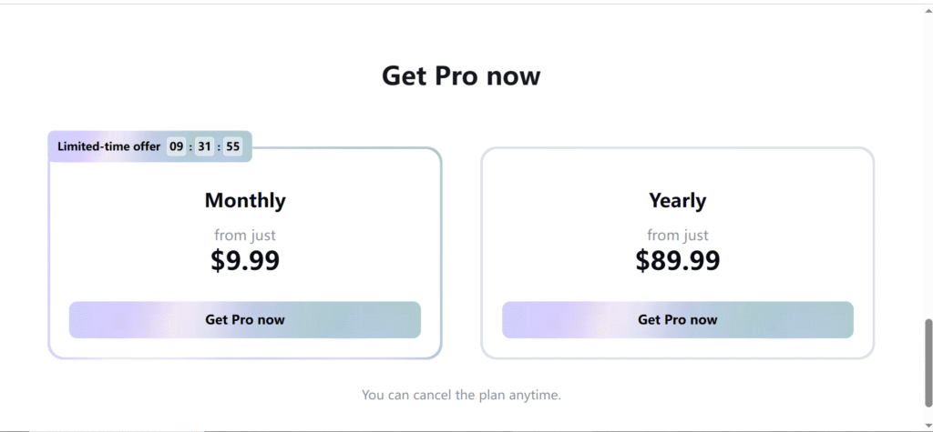933x432 pixels.
Task: Click the countdown hours box showing 09
Action: tap(177, 146)
